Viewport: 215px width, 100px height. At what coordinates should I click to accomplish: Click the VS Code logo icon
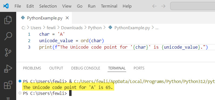click(6, 6)
